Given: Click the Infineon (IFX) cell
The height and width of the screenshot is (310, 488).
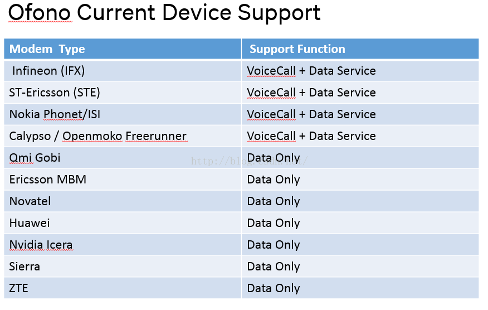Looking at the screenshot, I should pyautogui.click(x=123, y=71).
